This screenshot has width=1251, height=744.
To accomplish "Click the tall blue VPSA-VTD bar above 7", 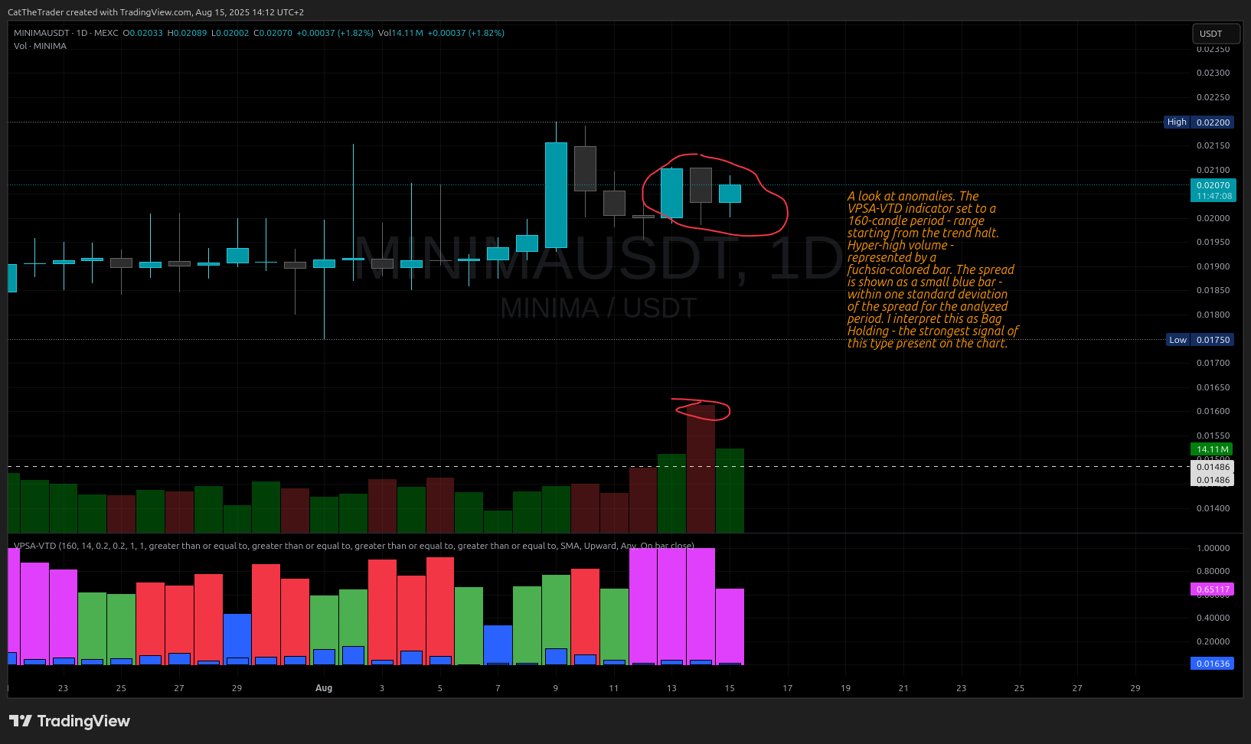I will 498,644.
